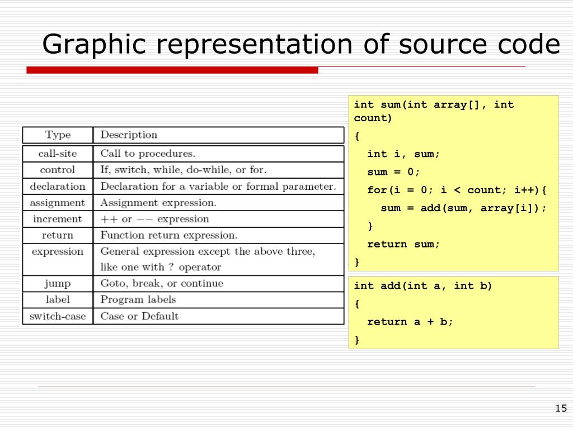Click the 'assignment' type cell

pos(58,203)
